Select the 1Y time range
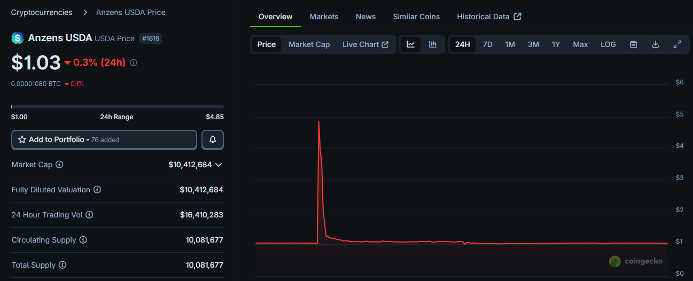Viewport: 693px width, 281px height. tap(556, 44)
